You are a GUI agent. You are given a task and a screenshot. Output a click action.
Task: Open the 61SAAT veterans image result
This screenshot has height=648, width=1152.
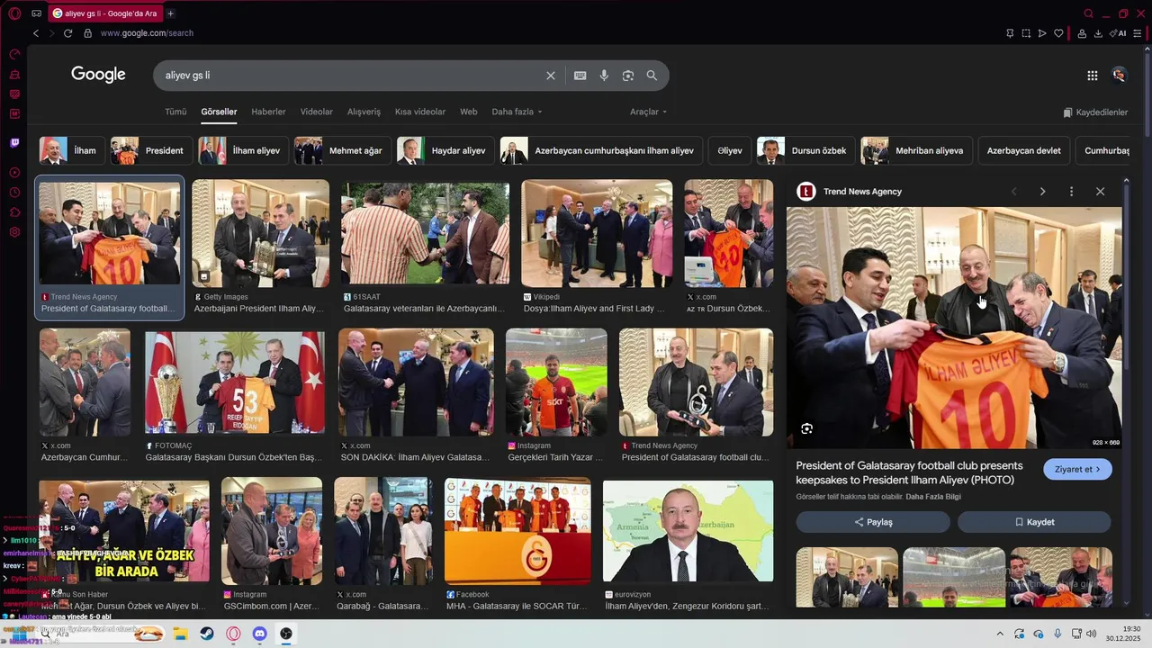point(425,234)
